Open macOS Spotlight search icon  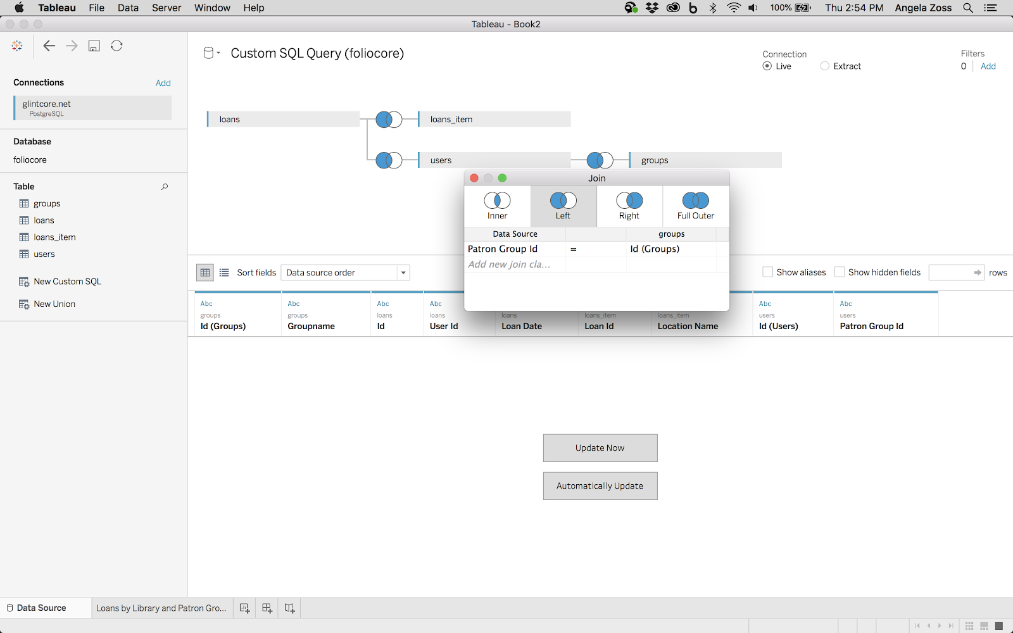[968, 8]
